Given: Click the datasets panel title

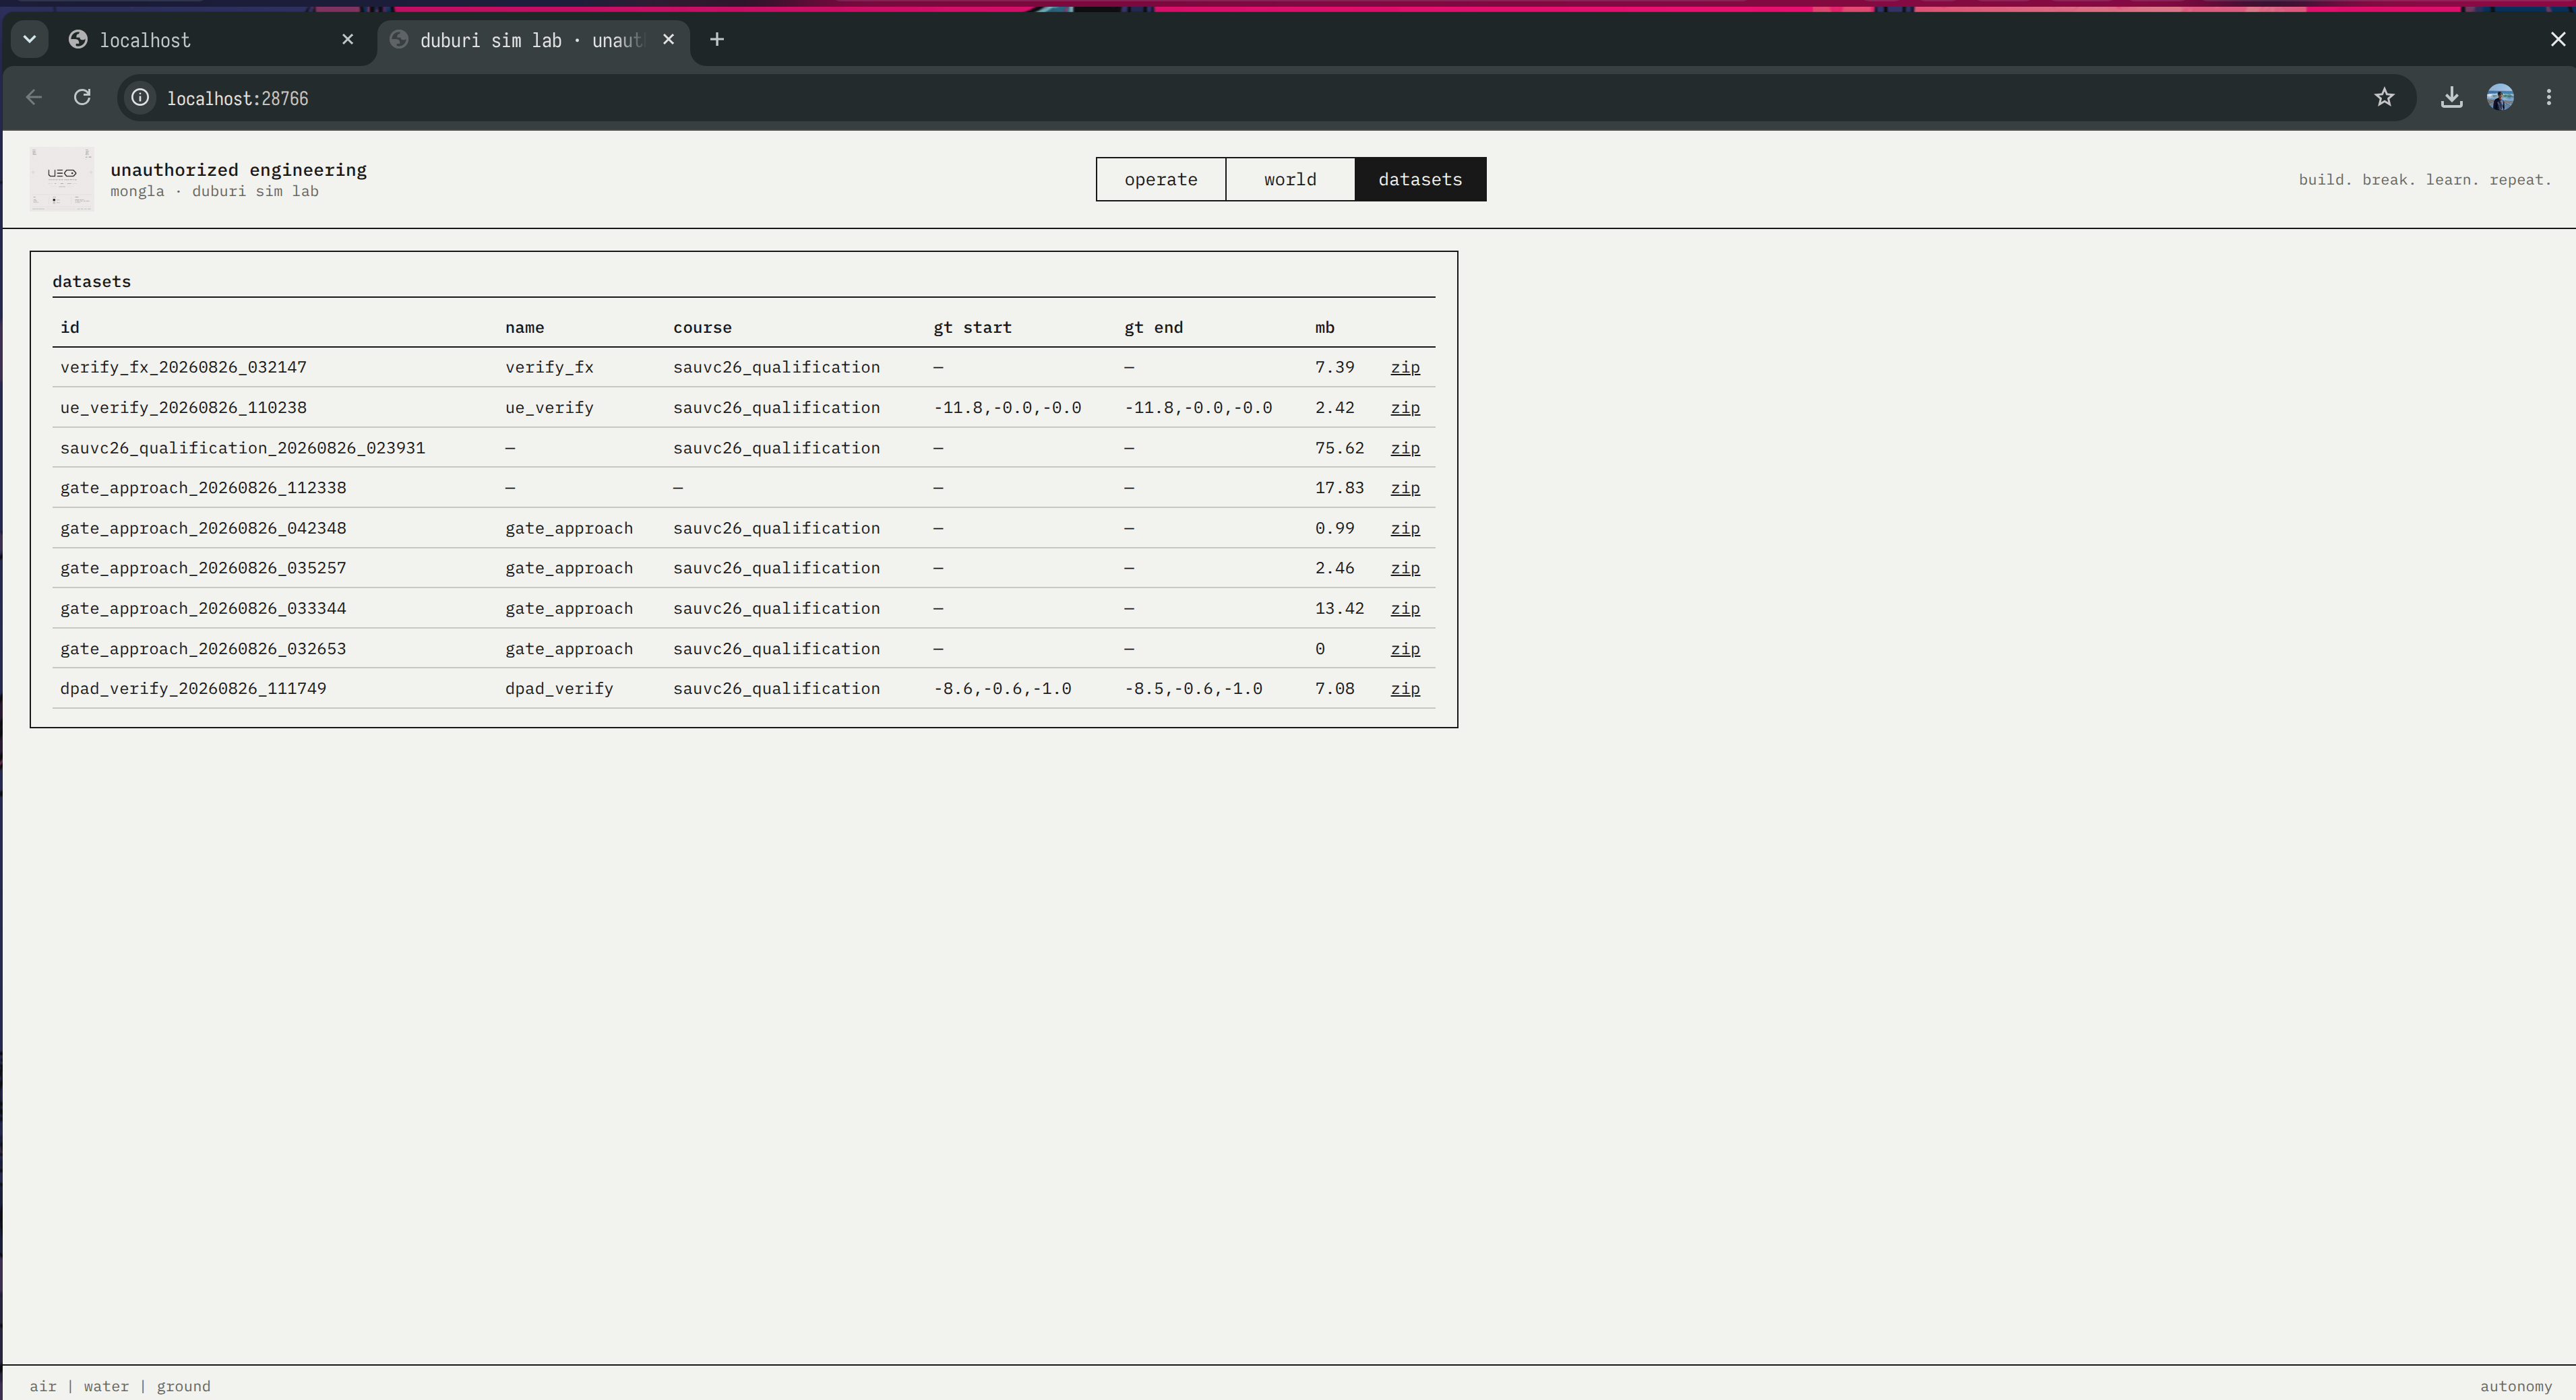Looking at the screenshot, I should (91, 282).
